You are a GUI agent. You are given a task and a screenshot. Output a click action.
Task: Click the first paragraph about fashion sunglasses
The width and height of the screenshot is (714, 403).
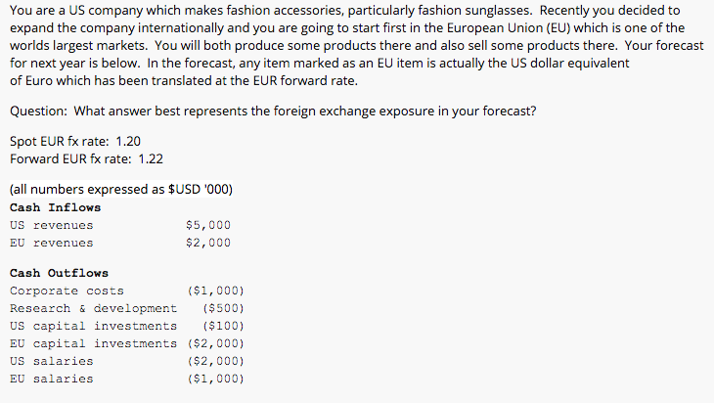(357, 46)
